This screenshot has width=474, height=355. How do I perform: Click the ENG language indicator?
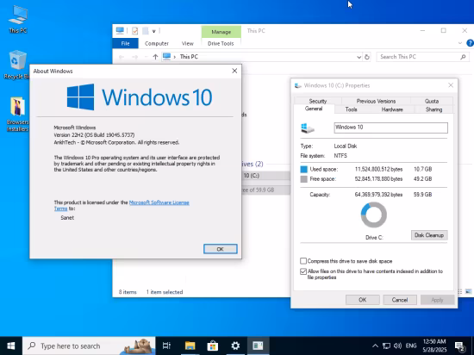411,346
